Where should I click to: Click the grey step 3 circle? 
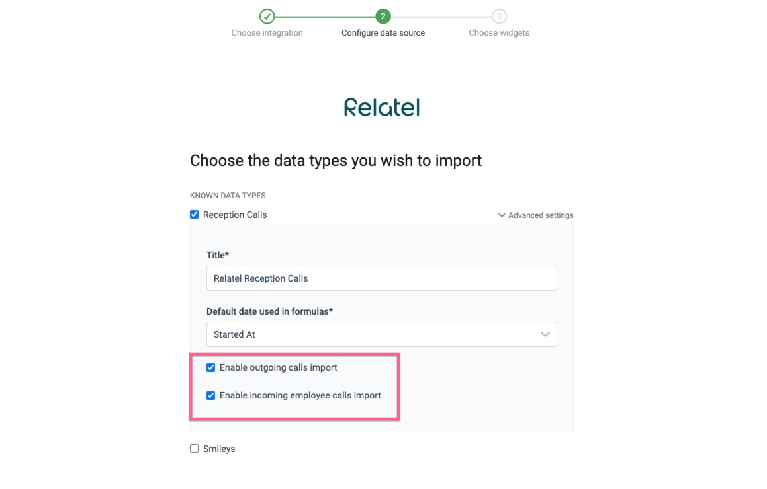click(x=499, y=17)
